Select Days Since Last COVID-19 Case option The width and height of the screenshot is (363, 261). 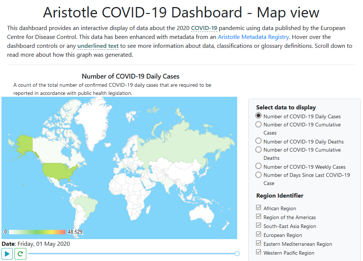coord(259,175)
